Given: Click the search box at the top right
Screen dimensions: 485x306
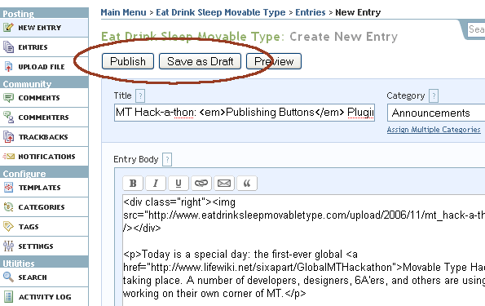Looking at the screenshot, I should pos(476,29).
